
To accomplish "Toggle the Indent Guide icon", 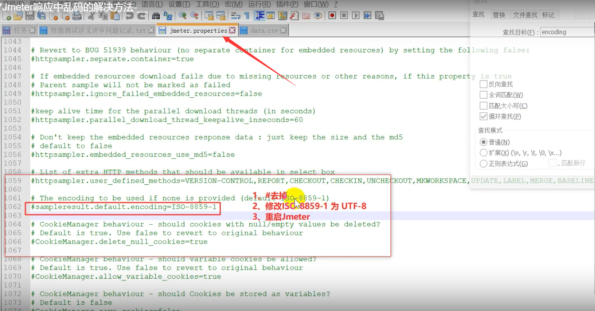I will [x=259, y=16].
